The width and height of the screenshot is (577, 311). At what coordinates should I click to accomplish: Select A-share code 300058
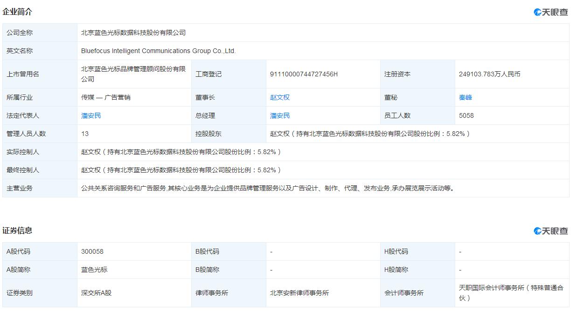click(x=92, y=251)
